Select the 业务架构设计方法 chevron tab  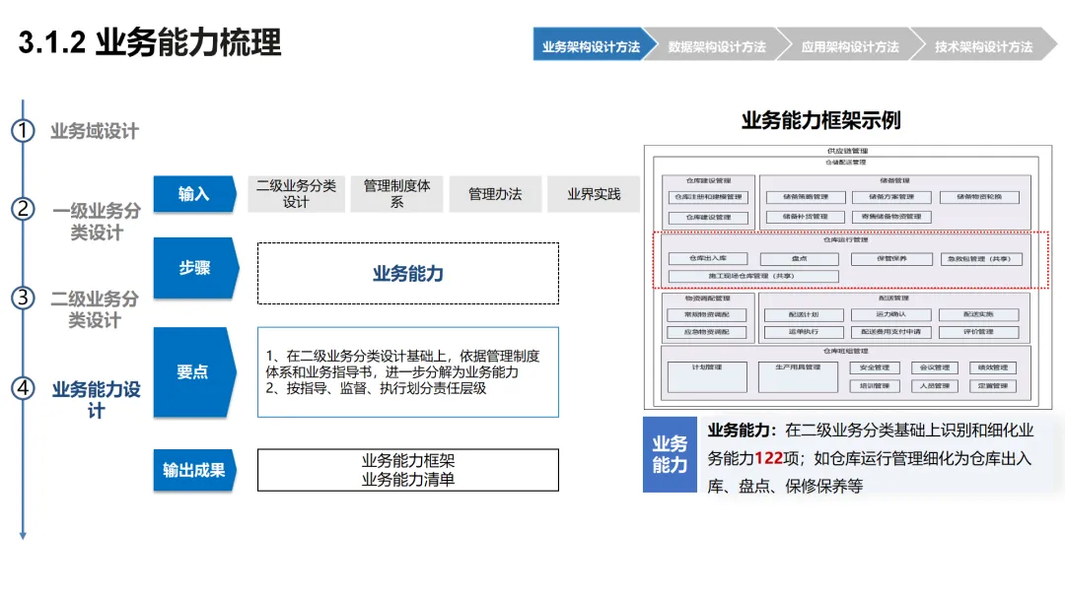click(593, 44)
